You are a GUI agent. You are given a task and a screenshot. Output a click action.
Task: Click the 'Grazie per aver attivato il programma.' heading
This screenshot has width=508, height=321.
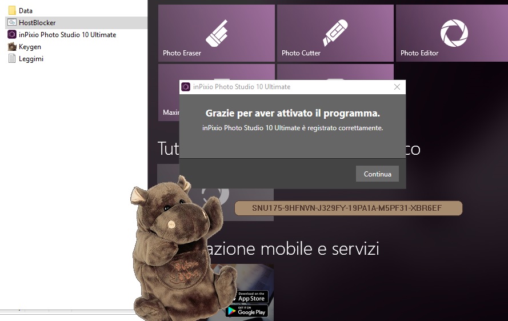coord(293,113)
